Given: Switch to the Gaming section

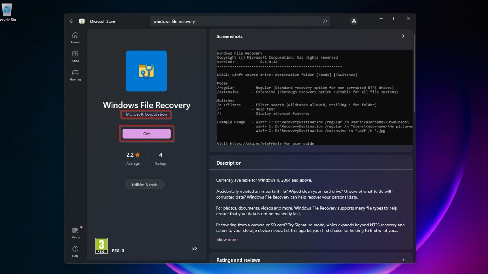Looking at the screenshot, I should 75,75.
